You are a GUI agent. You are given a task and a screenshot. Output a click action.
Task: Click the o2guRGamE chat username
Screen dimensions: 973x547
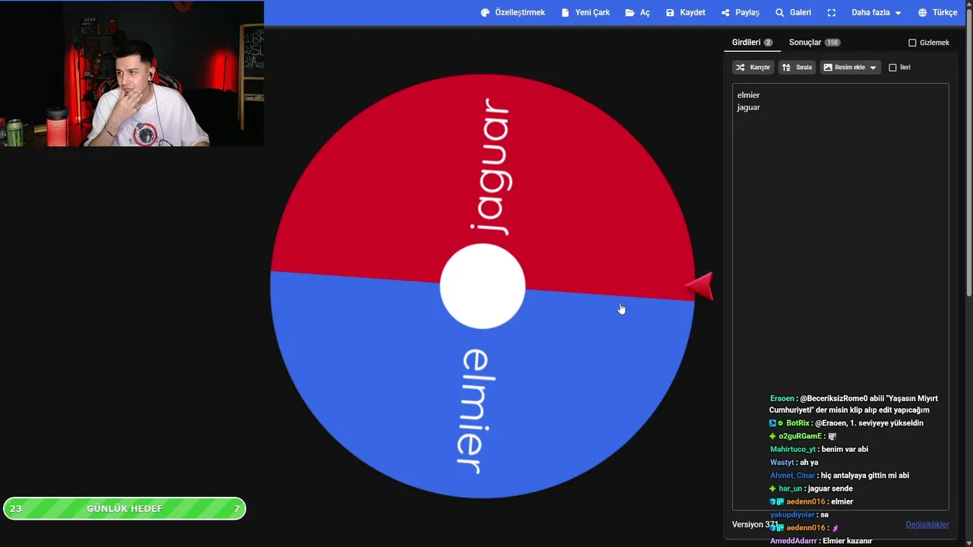(800, 436)
